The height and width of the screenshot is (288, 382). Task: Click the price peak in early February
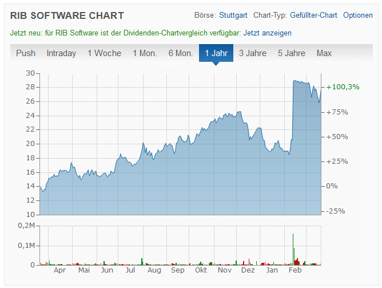coord(295,81)
